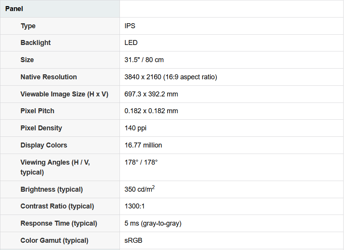Screen dimensions: 344x250
Task: Select Viewable Image Size label
Action: pyautogui.click(x=65, y=94)
